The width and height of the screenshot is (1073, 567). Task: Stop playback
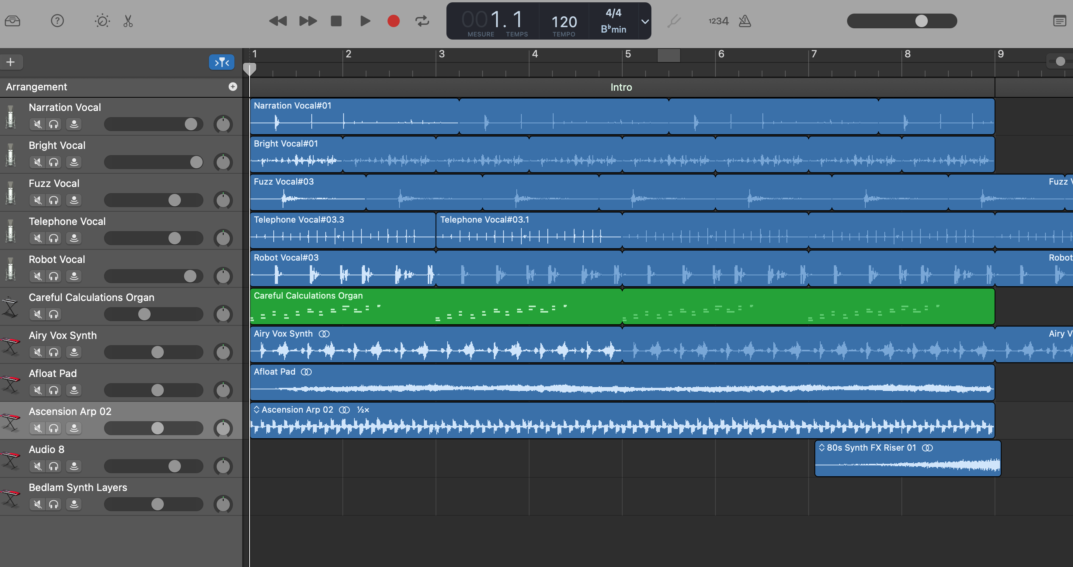(x=336, y=21)
